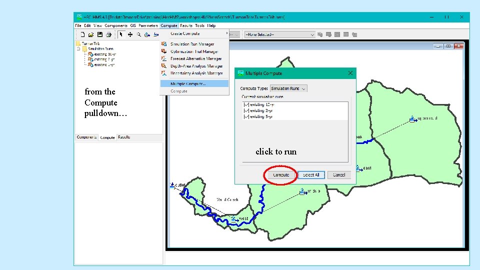Screen dimensions: 480x270
Task: Print using the printer toolbar icon
Action: pos(108,34)
